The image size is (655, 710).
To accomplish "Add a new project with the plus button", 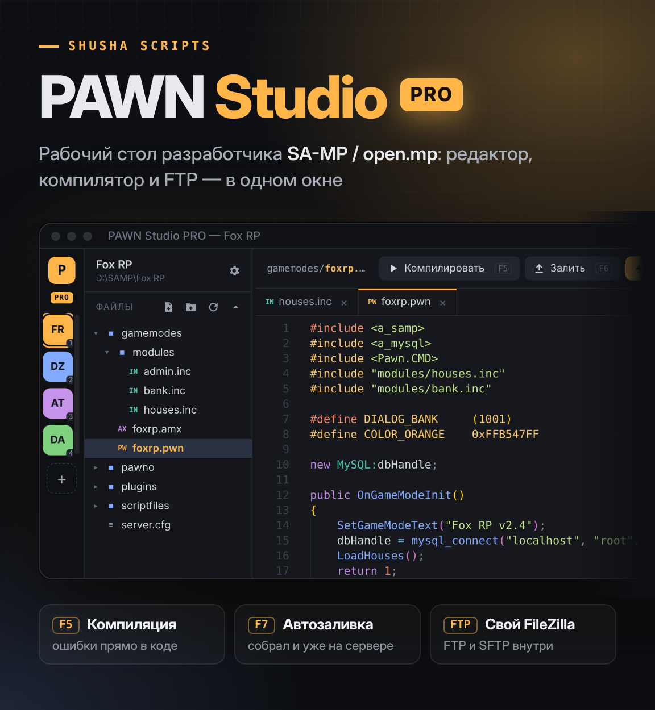I will [x=61, y=479].
